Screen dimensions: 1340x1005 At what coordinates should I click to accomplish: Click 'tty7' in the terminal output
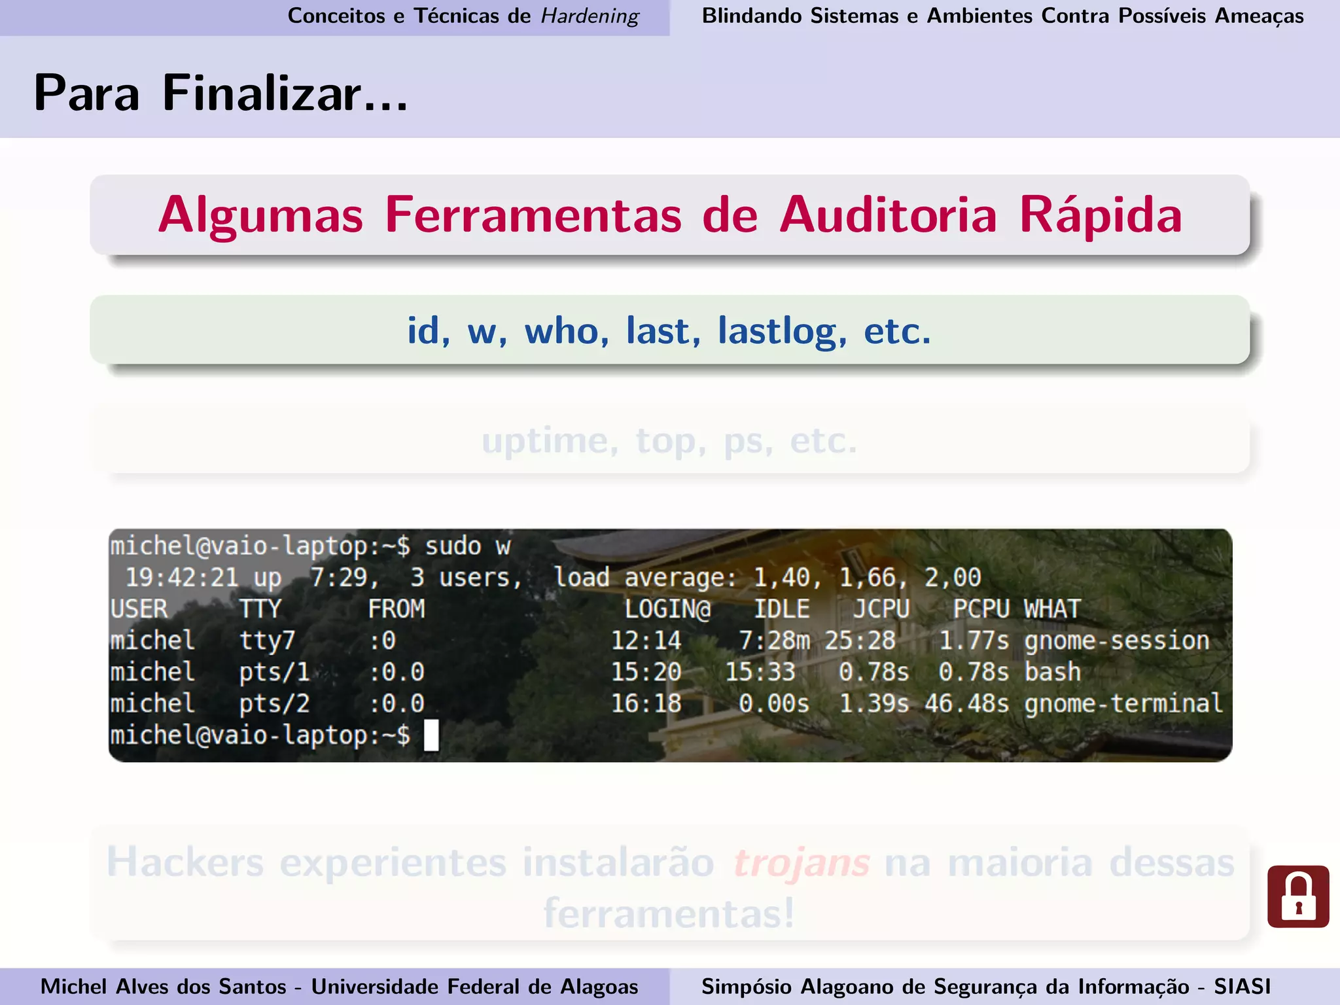pos(268,640)
